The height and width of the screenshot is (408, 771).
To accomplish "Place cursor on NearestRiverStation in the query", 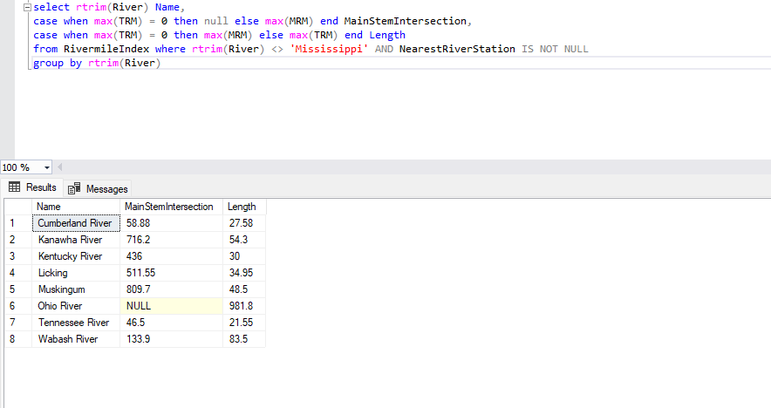I will [457, 49].
